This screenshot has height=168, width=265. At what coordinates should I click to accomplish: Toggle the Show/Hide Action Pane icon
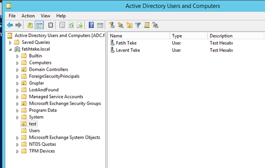tap(100, 25)
